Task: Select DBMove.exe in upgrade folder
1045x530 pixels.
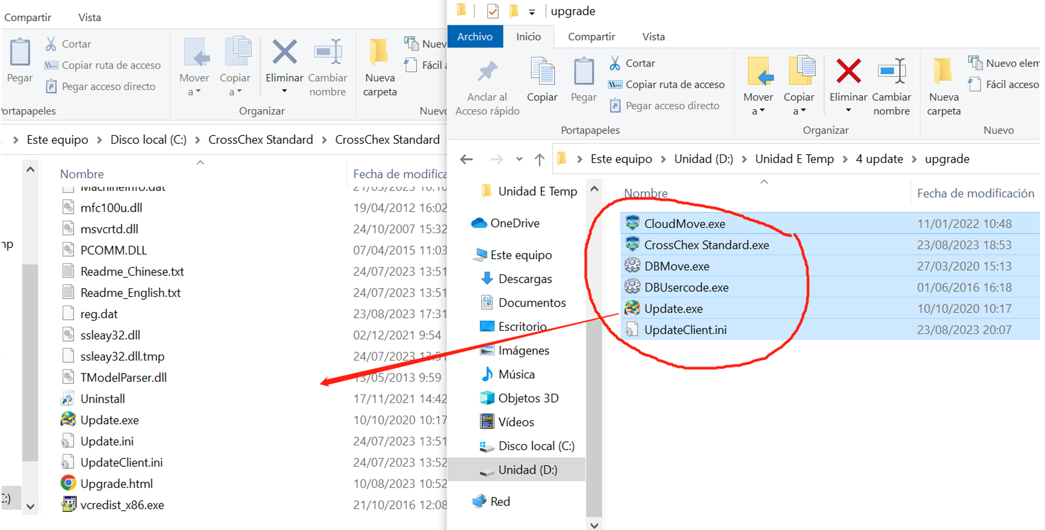Action: [x=830, y=266]
